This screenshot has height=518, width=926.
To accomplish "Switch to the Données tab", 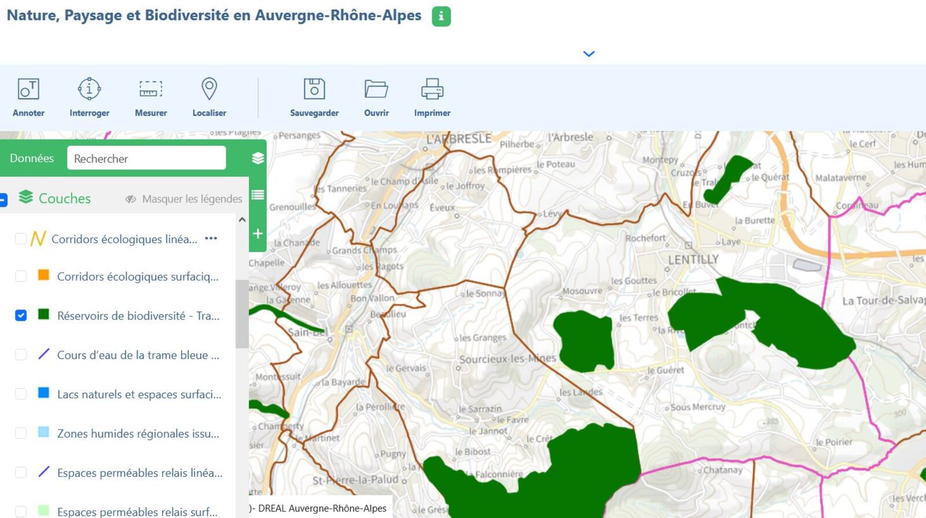I will point(32,158).
